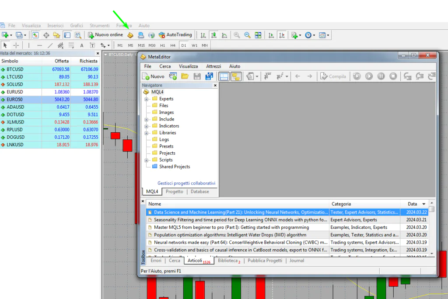Open the Data Window crosshair-circle icon
Viewport: 448px width, 299px height.
click(x=46, y=35)
